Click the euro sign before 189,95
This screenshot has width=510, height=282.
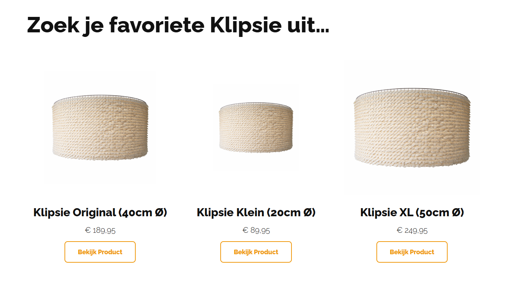coord(88,230)
